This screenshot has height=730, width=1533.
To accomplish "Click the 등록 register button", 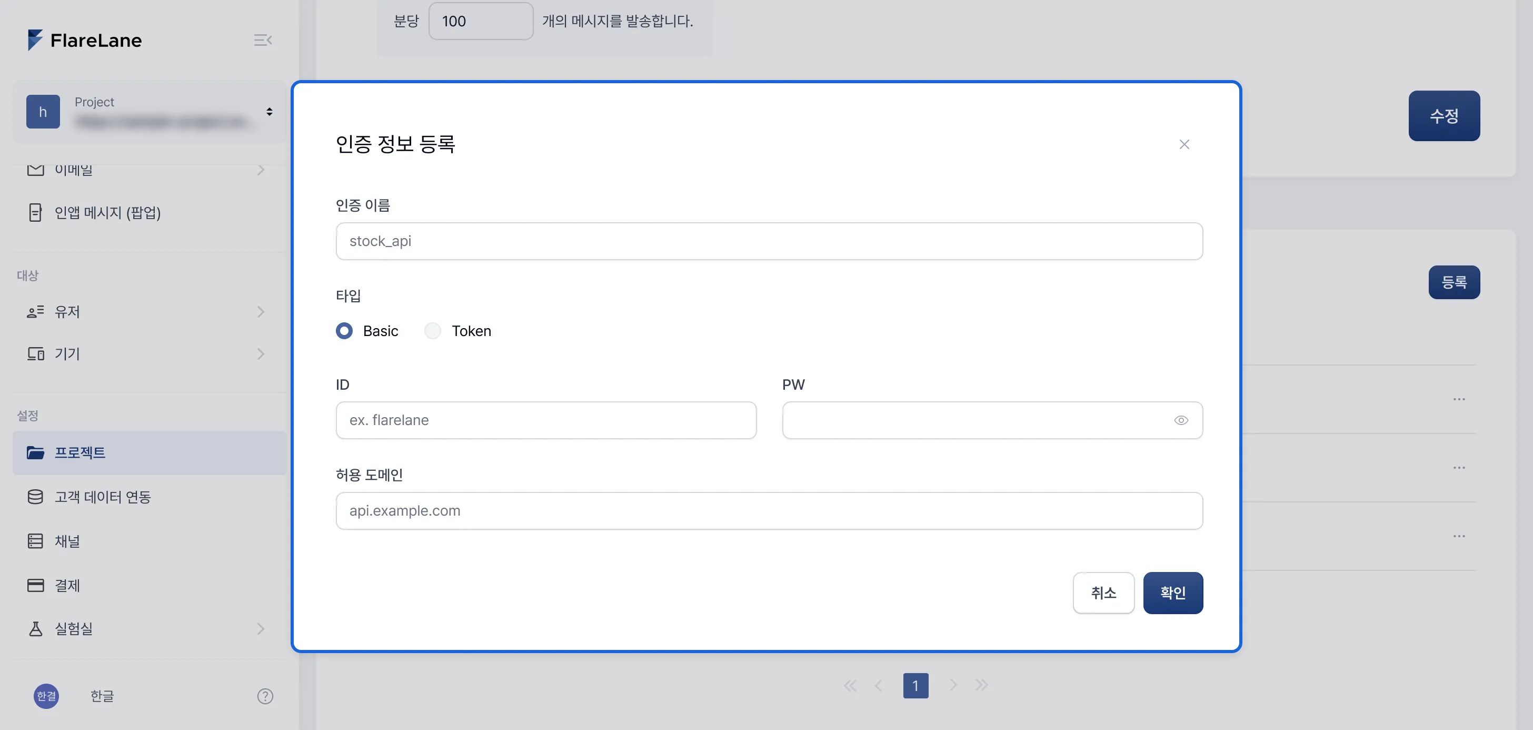I will [1454, 282].
